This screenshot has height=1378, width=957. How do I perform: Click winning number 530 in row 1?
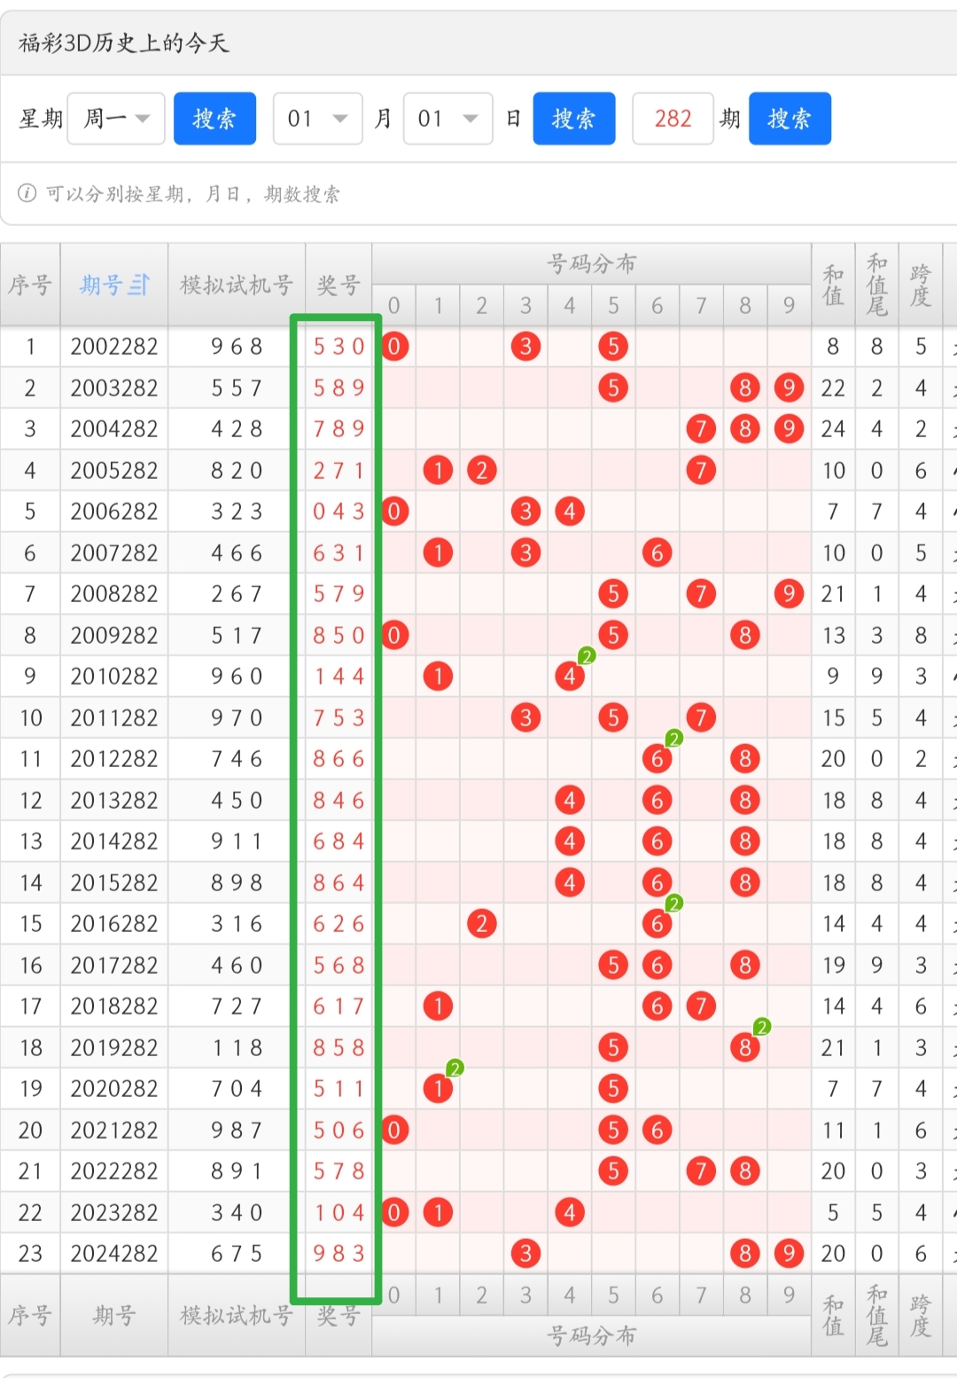(338, 347)
